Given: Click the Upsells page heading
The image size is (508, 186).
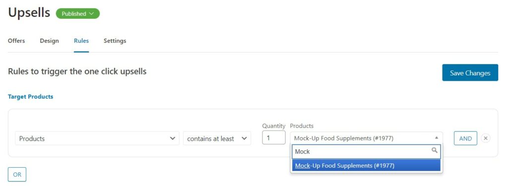Looking at the screenshot, I should coord(29,13).
